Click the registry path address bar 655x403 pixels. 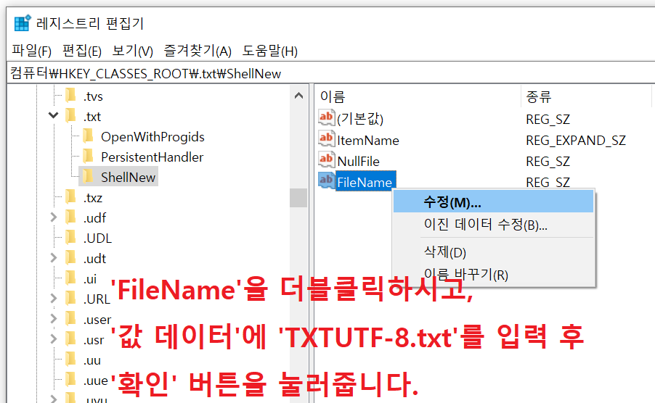pos(331,73)
